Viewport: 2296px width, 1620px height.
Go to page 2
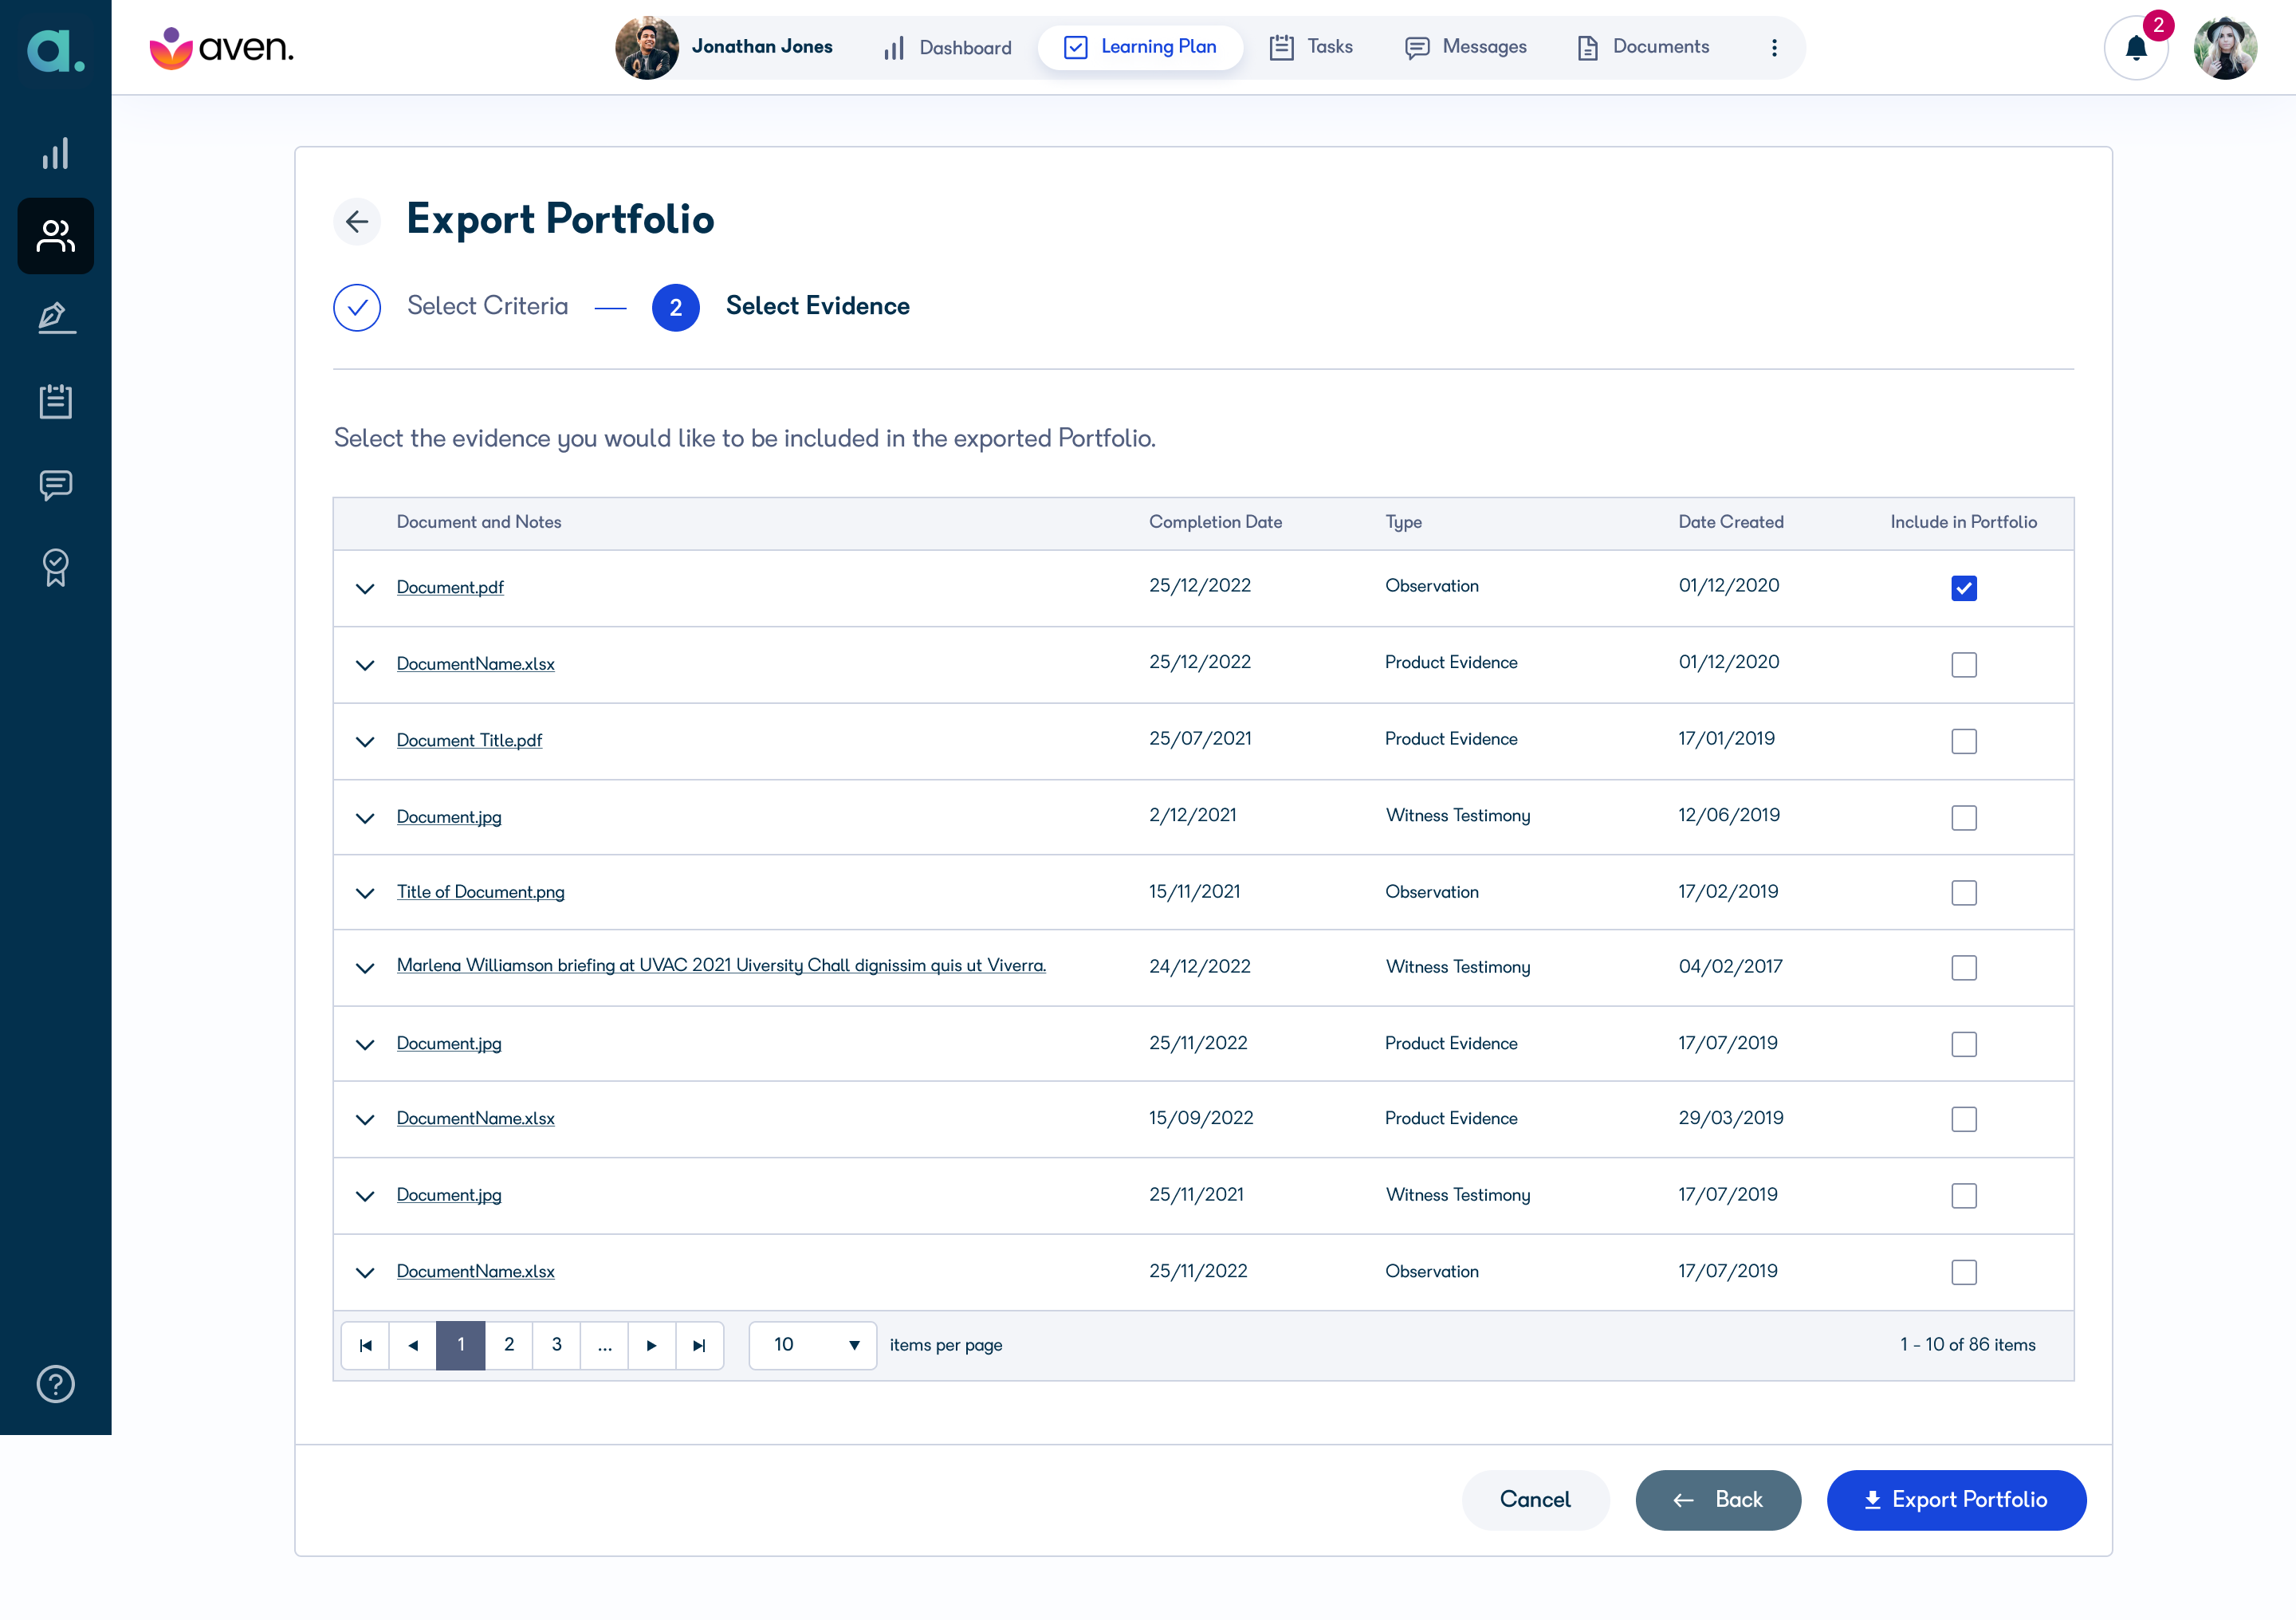[x=509, y=1345]
